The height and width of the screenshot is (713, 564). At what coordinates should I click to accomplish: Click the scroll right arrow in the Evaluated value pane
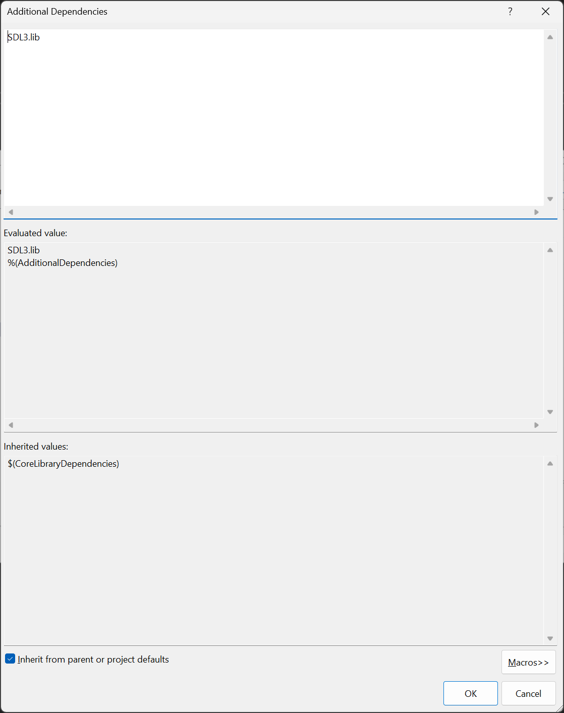[536, 425]
